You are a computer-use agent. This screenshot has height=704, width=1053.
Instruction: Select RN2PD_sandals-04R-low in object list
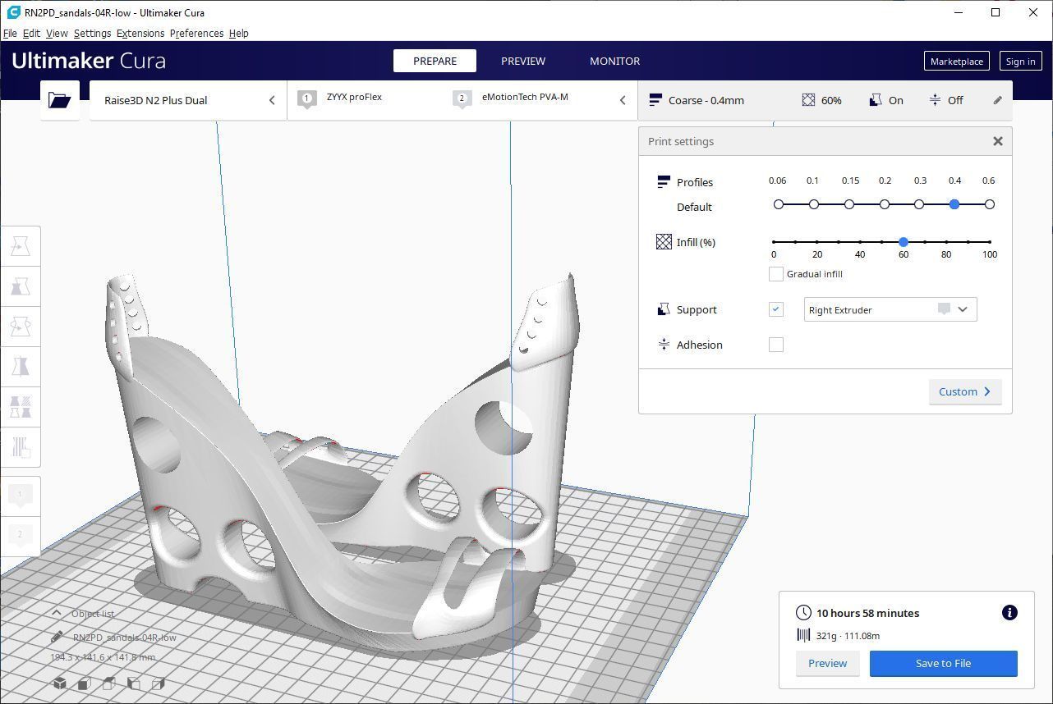pos(124,637)
